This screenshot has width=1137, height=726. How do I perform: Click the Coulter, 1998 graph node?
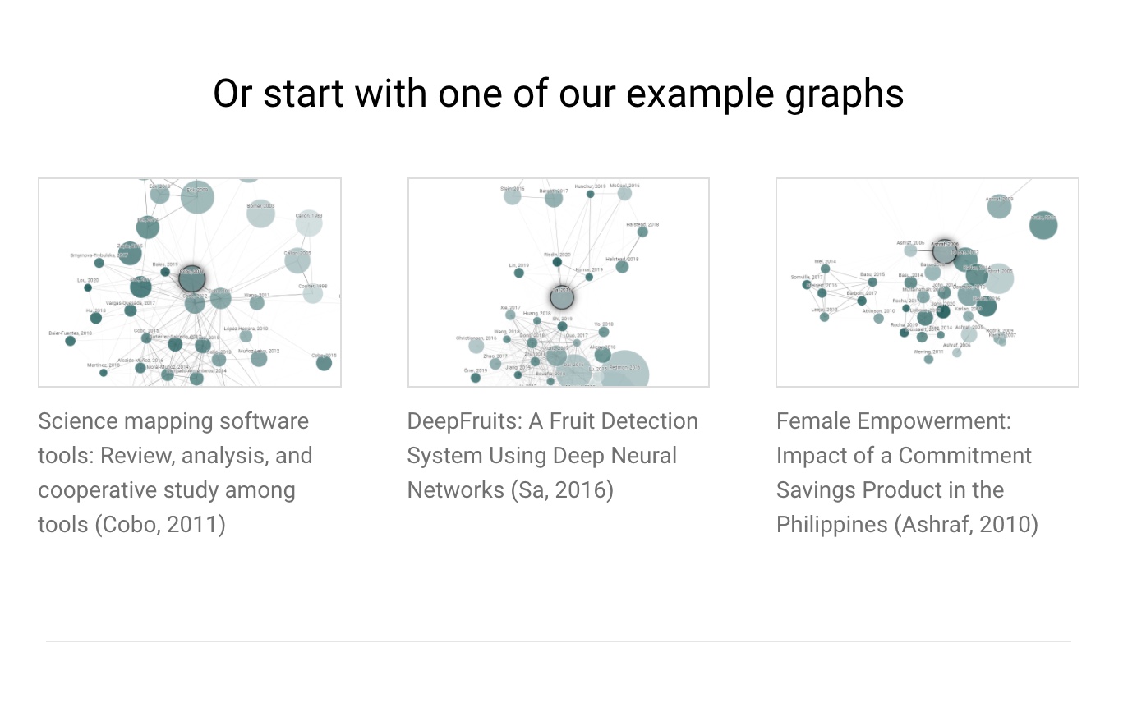(x=313, y=294)
